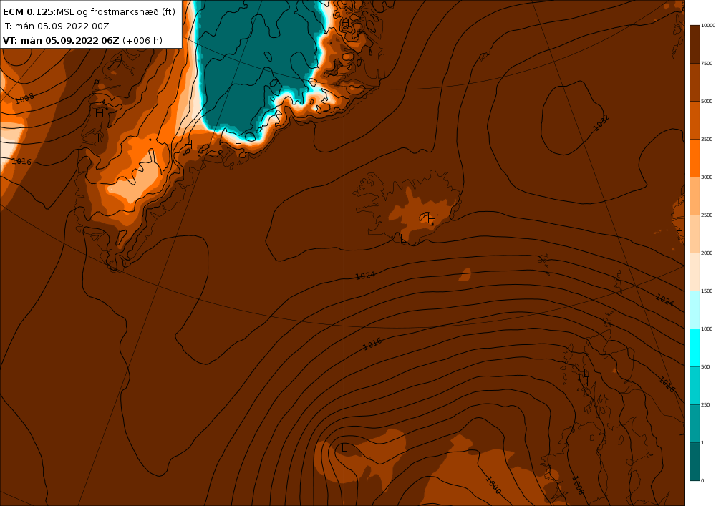
Task: Pick the bright orange 3000–3500 colorbar segment
Action: 695,158
